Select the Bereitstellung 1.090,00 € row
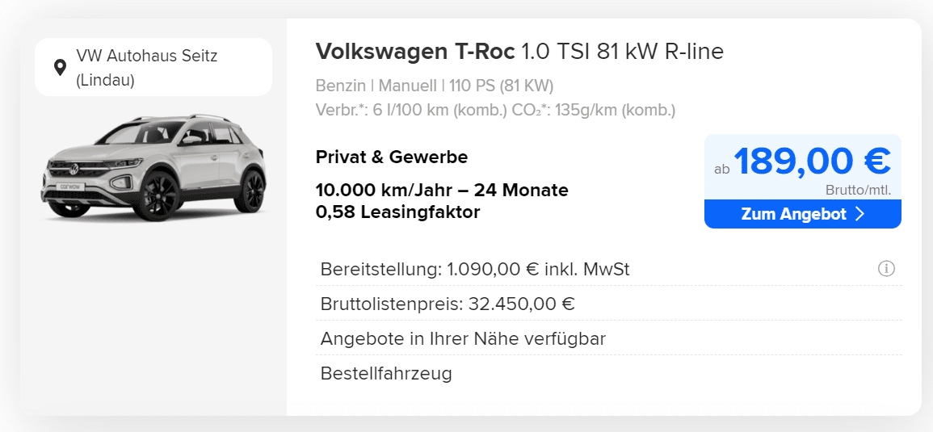The width and height of the screenshot is (933, 432). pos(609,270)
